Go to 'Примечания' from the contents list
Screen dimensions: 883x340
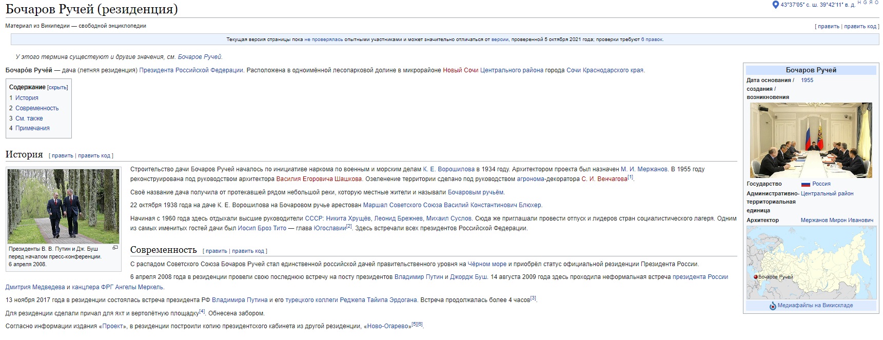pyautogui.click(x=32, y=128)
